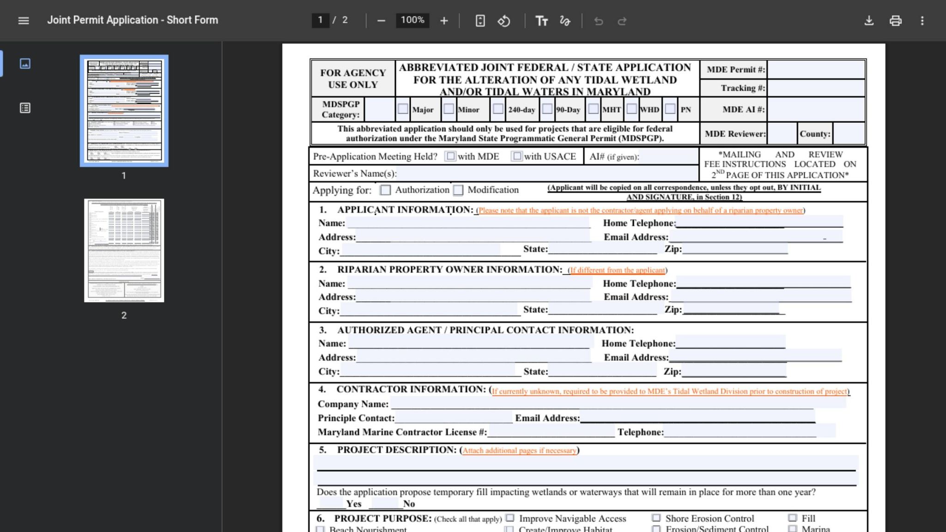Viewport: 946px width, 532px height.
Task: Check the 'with USACE' meeting checkbox
Action: (x=517, y=156)
